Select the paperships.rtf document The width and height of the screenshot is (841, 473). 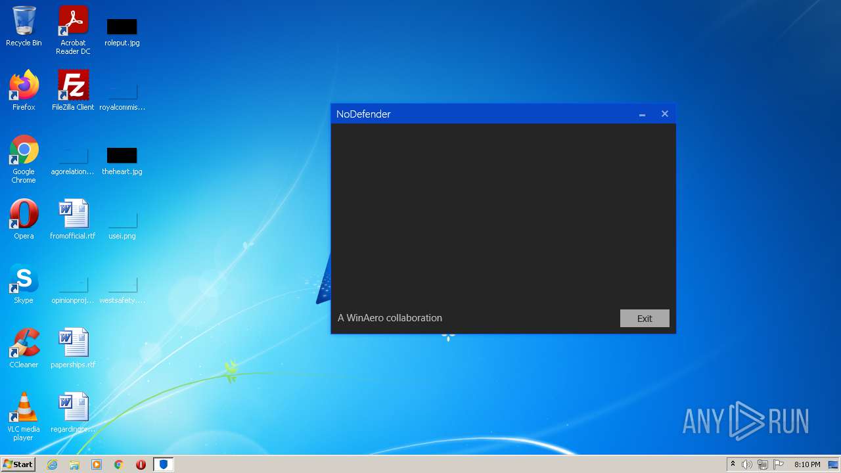tap(73, 348)
